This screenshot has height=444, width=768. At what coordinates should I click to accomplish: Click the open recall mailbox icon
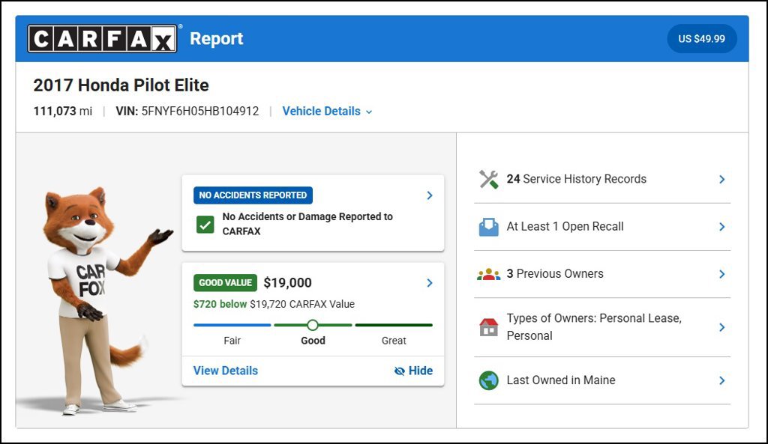tap(488, 227)
